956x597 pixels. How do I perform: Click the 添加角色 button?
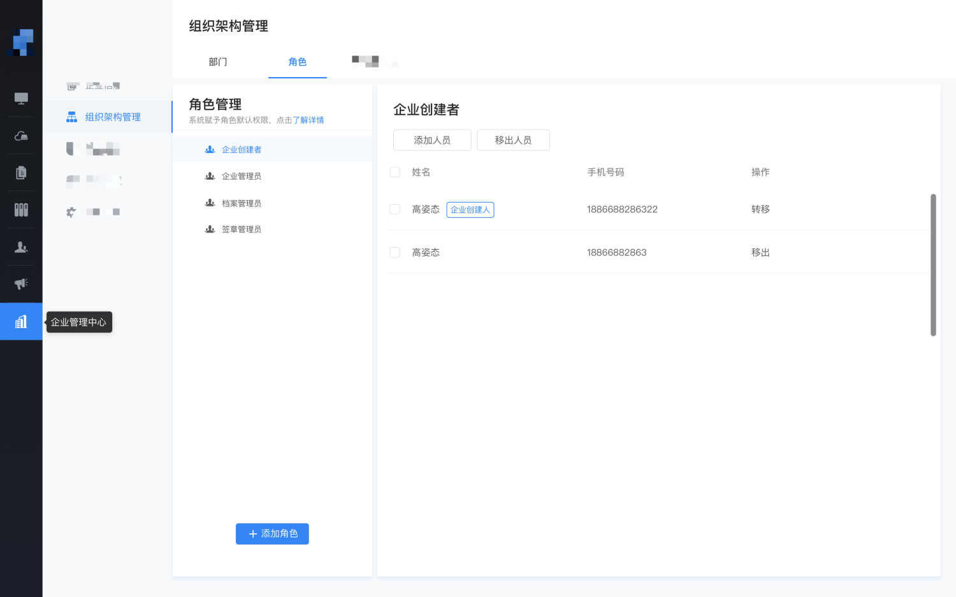[x=272, y=534]
